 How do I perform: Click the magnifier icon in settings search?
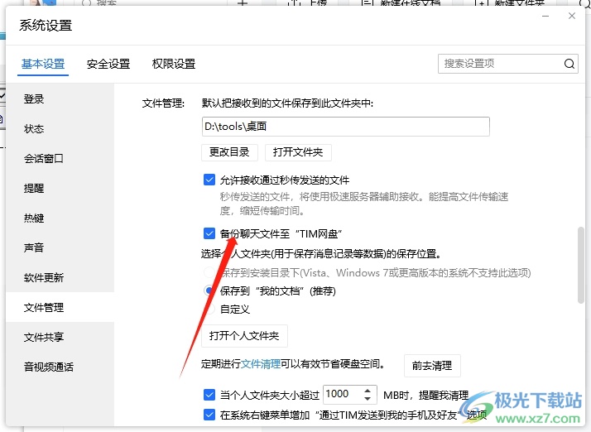569,64
